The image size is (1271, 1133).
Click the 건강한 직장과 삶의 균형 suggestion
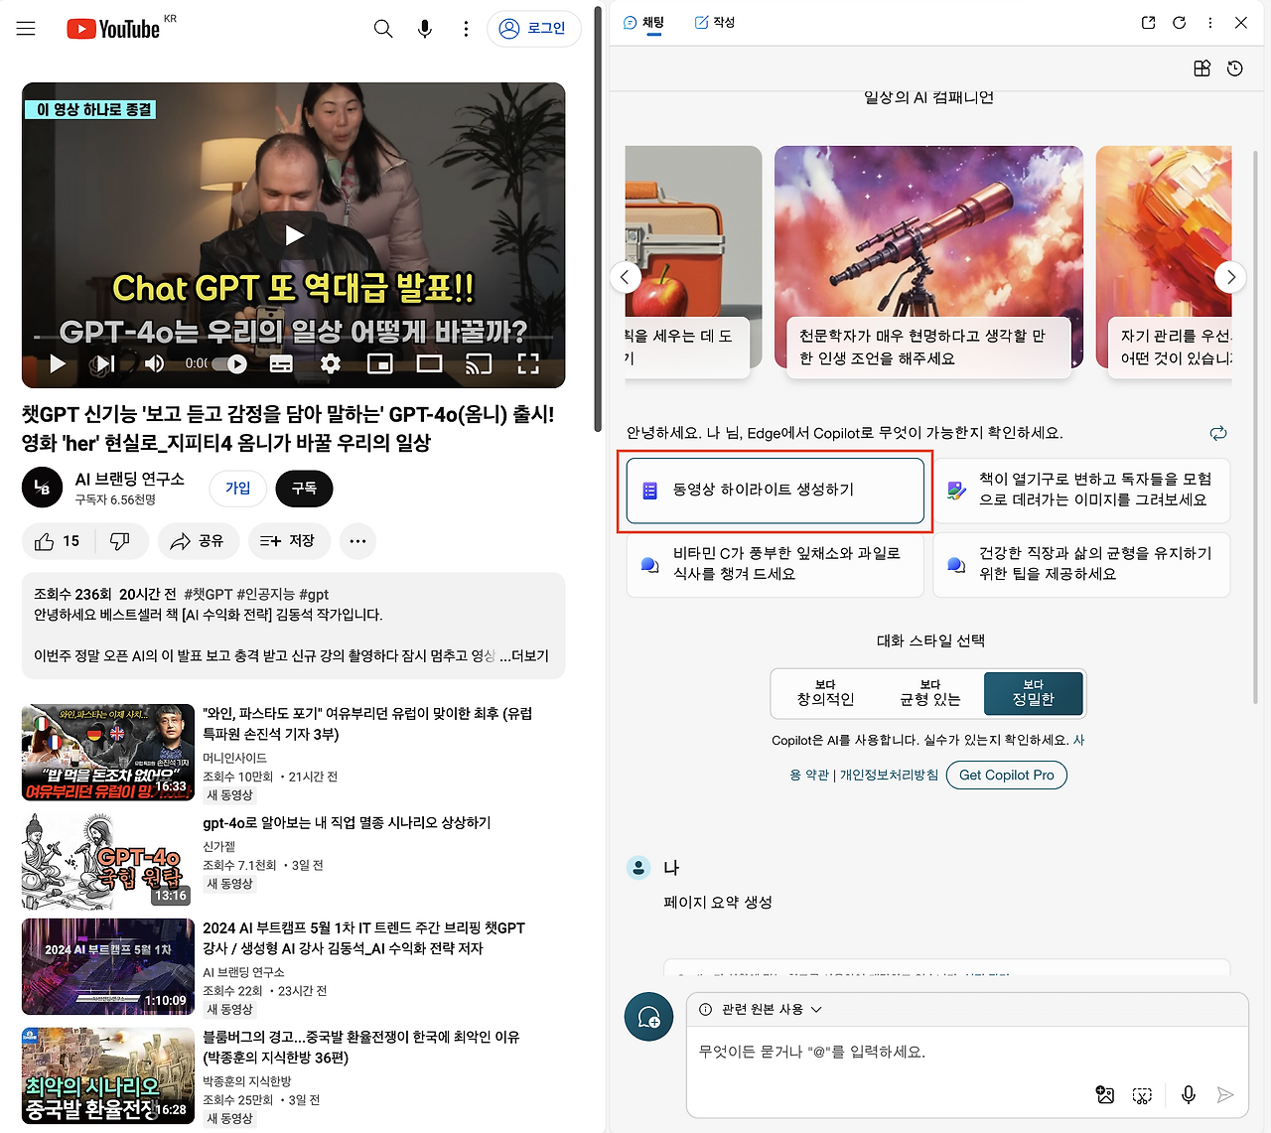(1082, 565)
